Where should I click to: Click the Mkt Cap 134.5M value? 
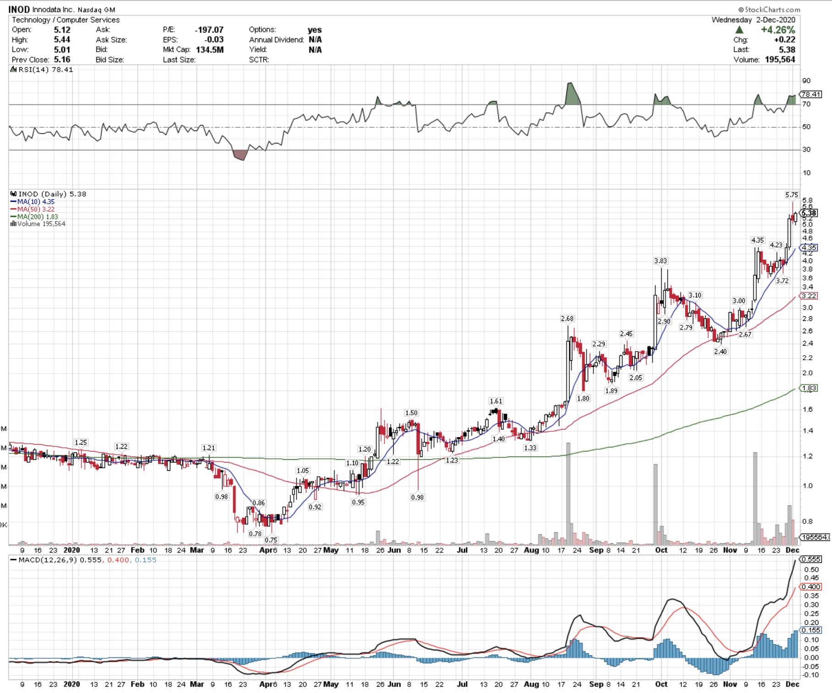click(x=210, y=50)
